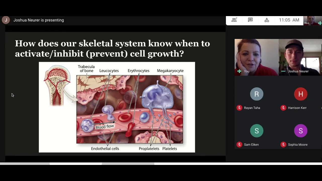Click muted mic icon beside Rayan Taha
322x181 pixels.
[239, 108]
